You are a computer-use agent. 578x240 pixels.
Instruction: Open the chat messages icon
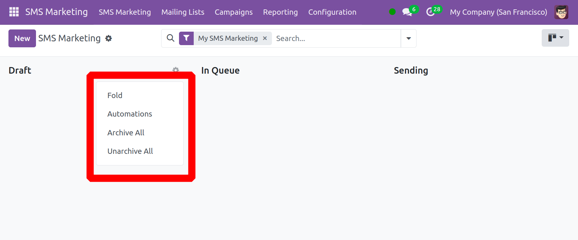[x=407, y=12]
